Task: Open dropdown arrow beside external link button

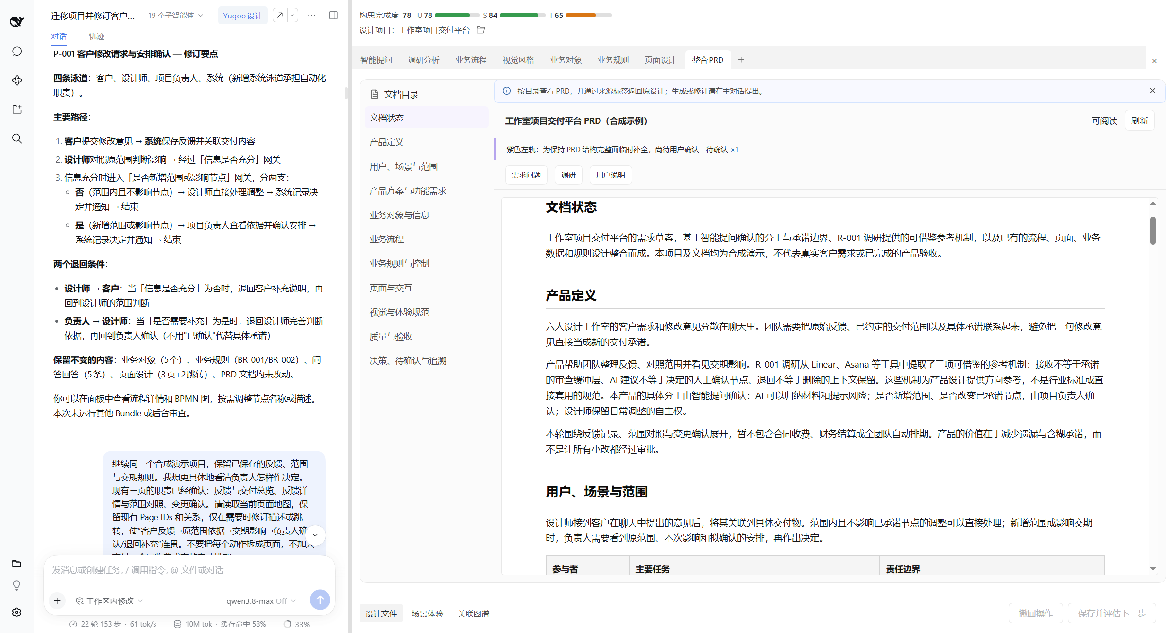Action: 292,15
